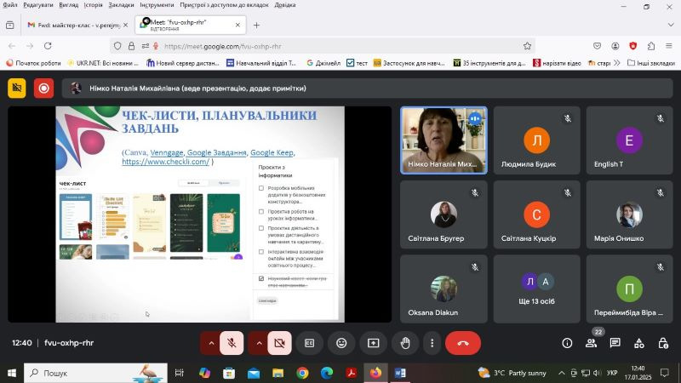Open the Закладки menu

click(121, 5)
